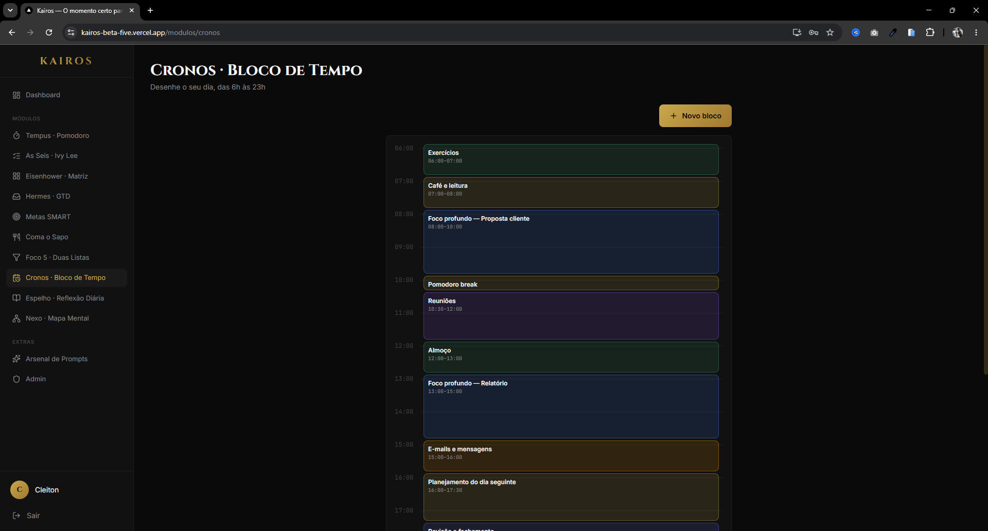
Task: Create a block with the Novo bloco button
Action: tap(695, 116)
